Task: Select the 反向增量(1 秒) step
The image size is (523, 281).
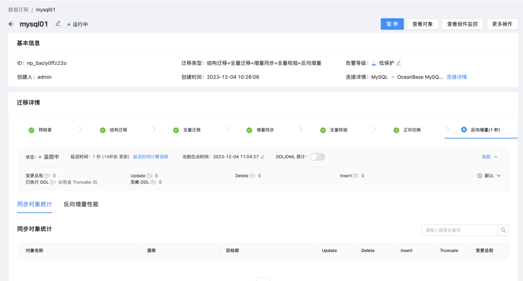Action: tap(481, 130)
